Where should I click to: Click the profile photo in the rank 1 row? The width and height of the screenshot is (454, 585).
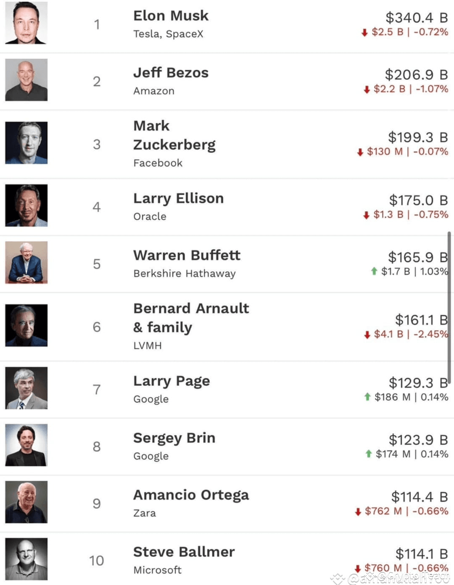pyautogui.click(x=26, y=23)
